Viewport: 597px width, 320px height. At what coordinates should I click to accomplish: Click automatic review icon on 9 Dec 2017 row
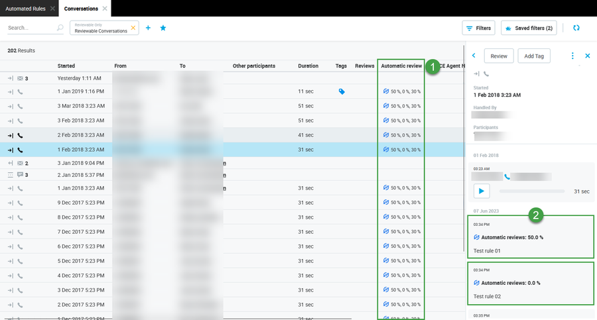point(385,202)
